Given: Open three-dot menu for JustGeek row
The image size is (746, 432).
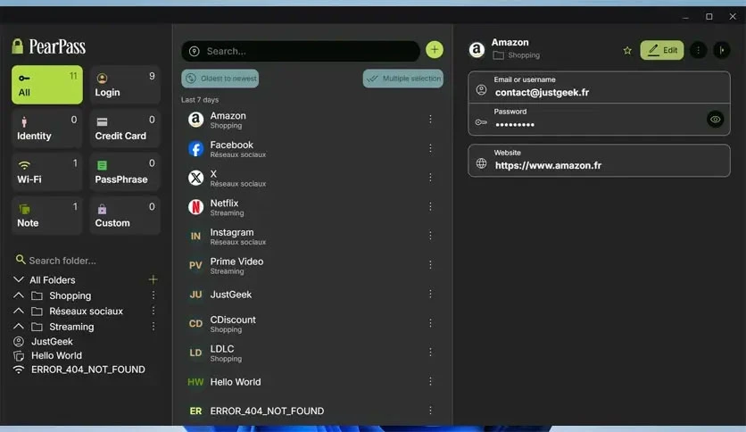Looking at the screenshot, I should tap(430, 294).
